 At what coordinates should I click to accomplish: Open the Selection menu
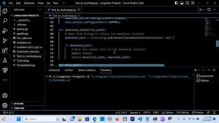click(x=29, y=3)
